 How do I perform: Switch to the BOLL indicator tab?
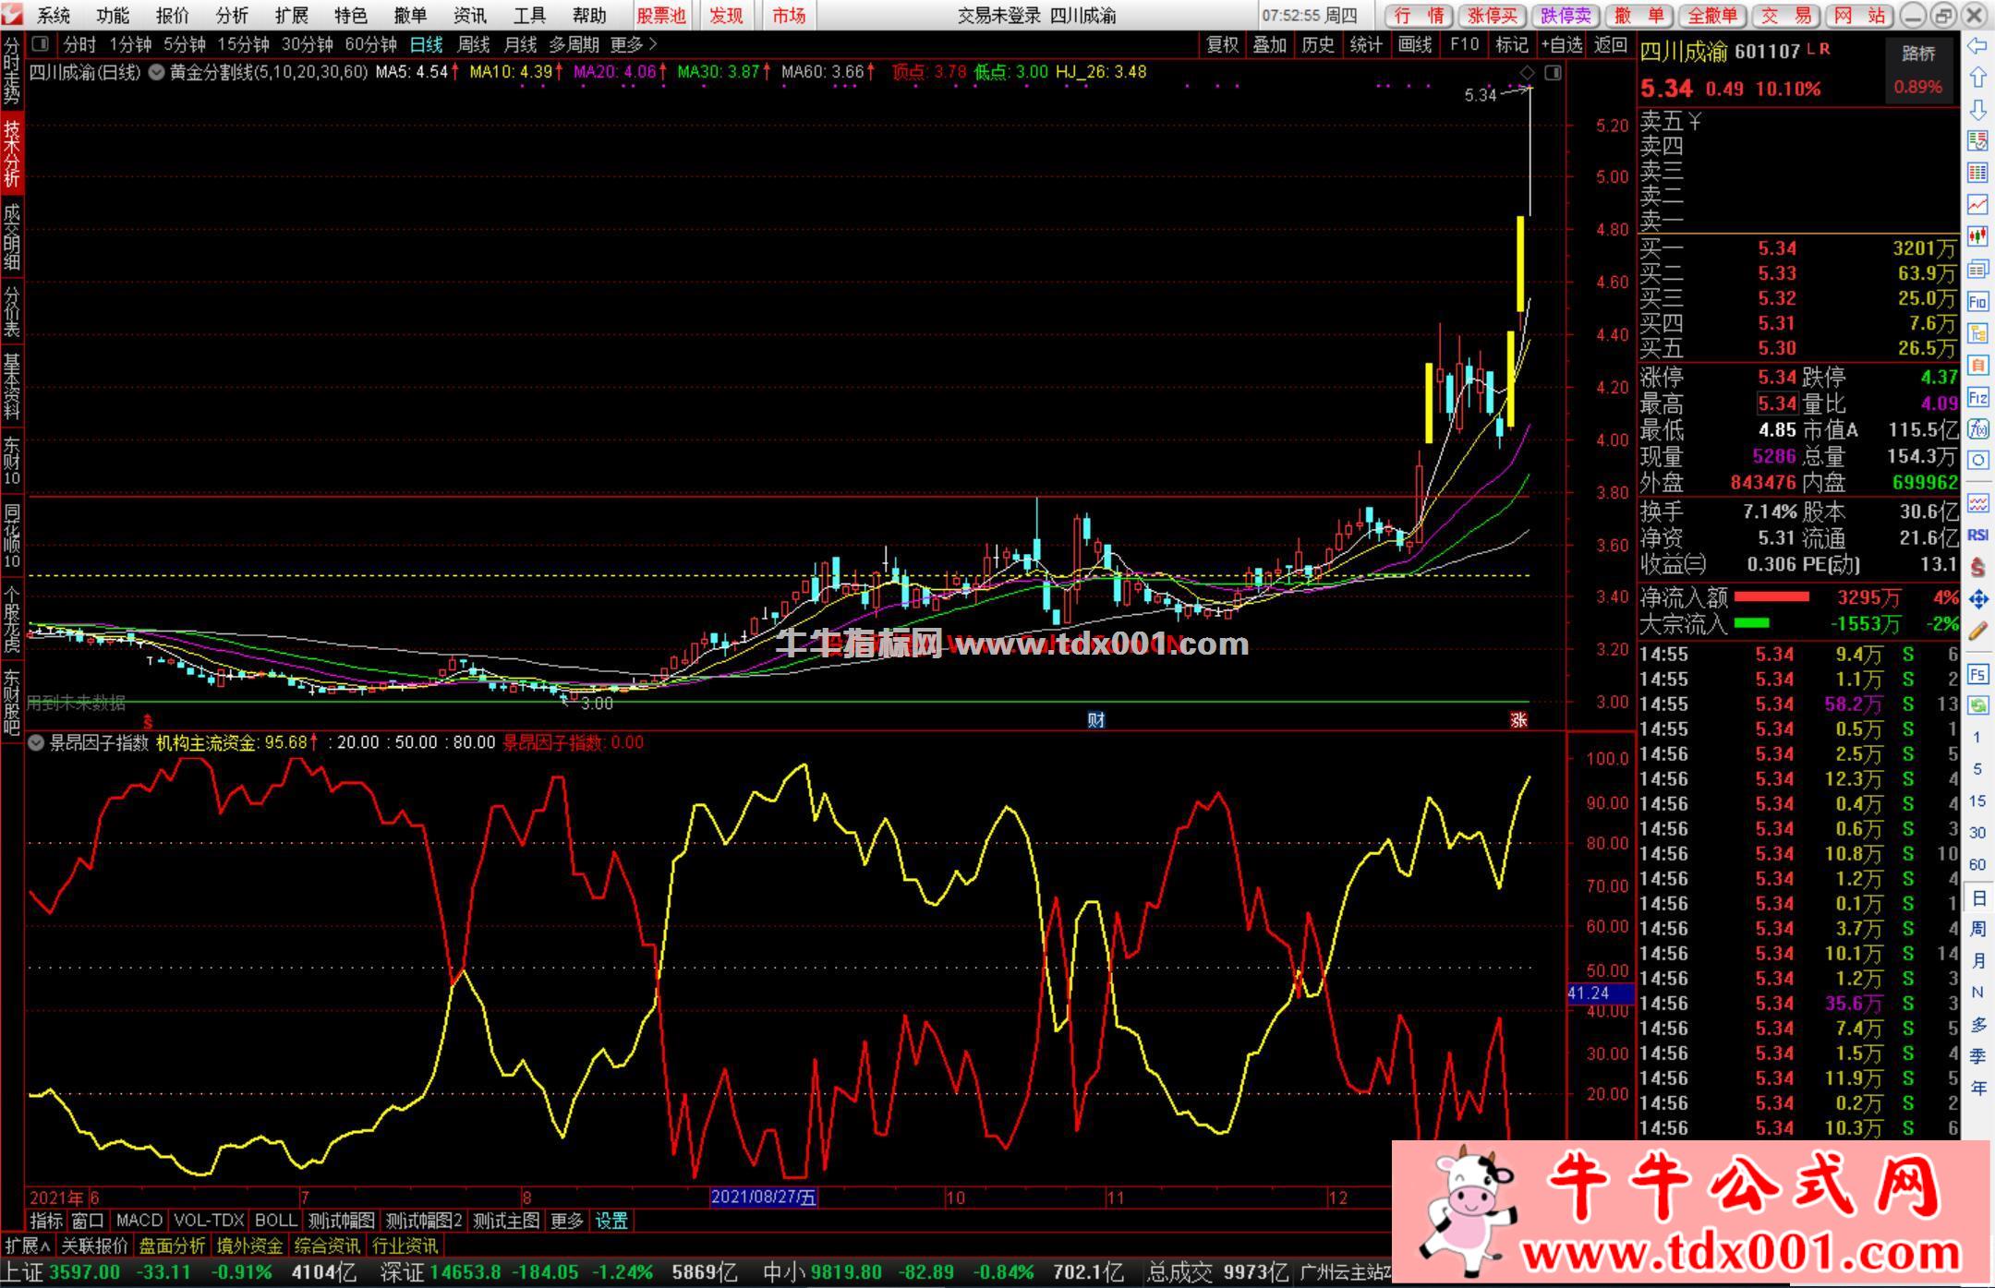tap(275, 1221)
